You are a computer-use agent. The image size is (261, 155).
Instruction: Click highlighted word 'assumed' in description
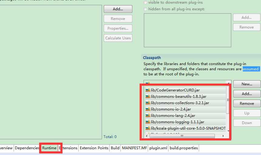click(251, 69)
